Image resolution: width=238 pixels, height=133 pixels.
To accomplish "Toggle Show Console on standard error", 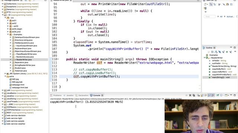I will [213, 95].
